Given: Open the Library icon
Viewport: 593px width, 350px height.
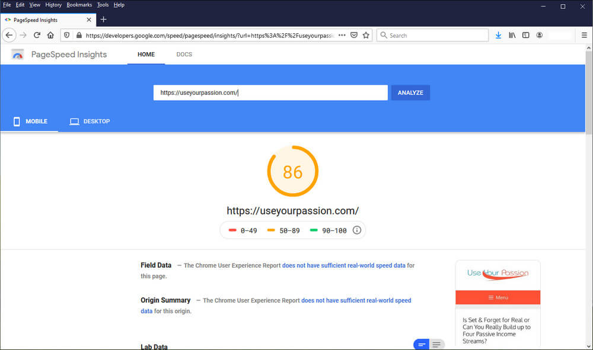Looking at the screenshot, I should (512, 35).
